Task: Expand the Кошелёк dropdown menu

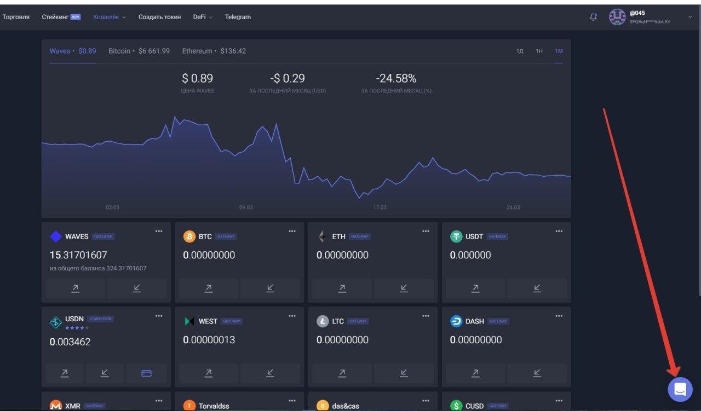Action: [x=110, y=17]
